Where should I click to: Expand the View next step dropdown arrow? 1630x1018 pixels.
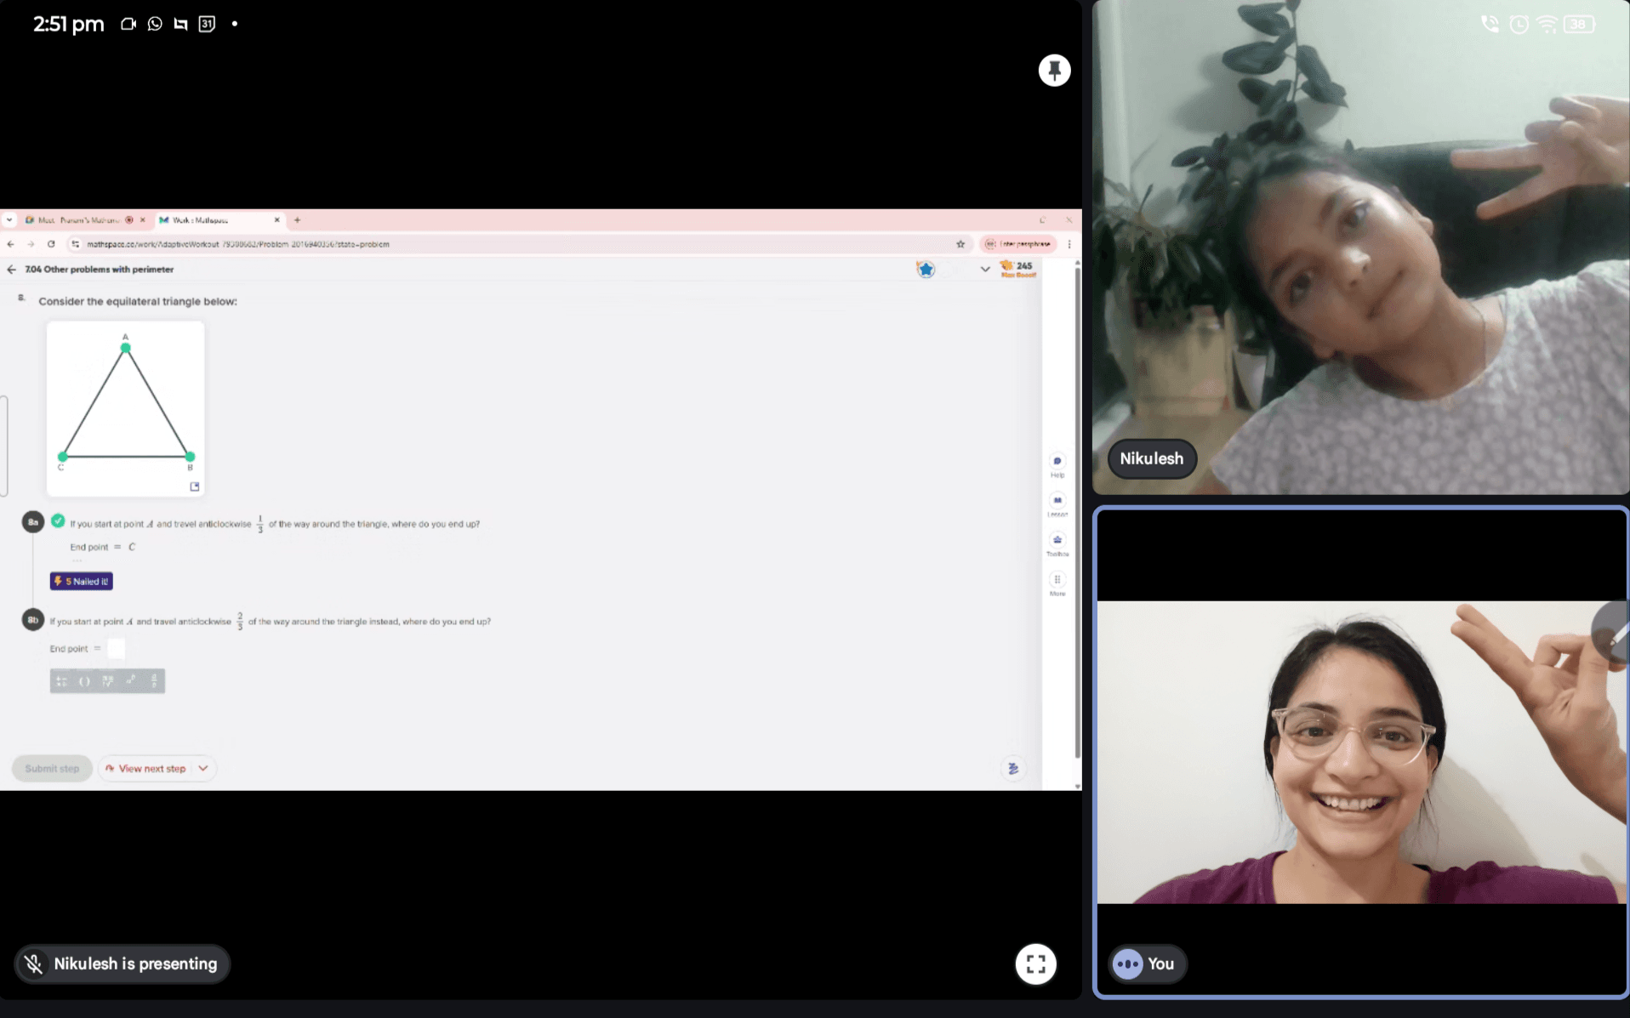pyautogui.click(x=203, y=769)
